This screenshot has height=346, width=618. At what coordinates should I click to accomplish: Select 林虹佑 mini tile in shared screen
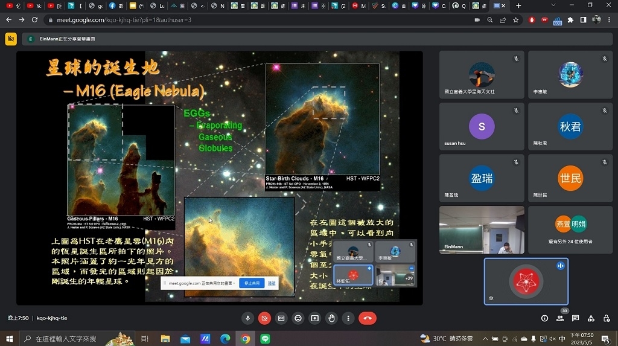353,275
